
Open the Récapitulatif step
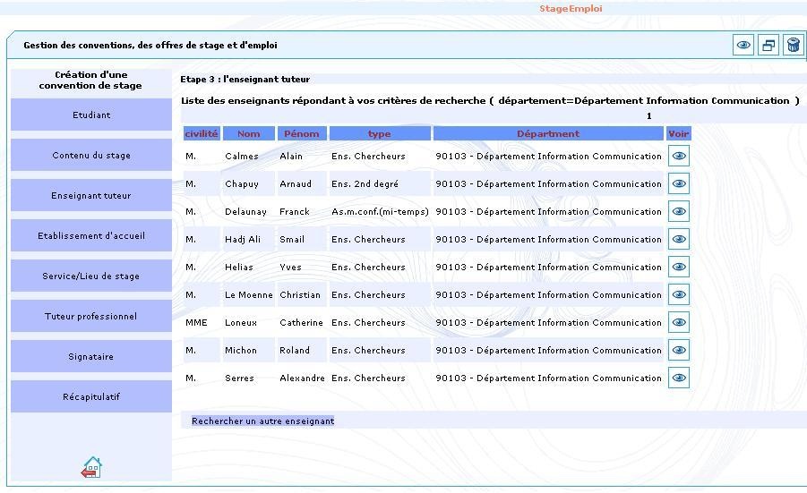click(x=91, y=396)
